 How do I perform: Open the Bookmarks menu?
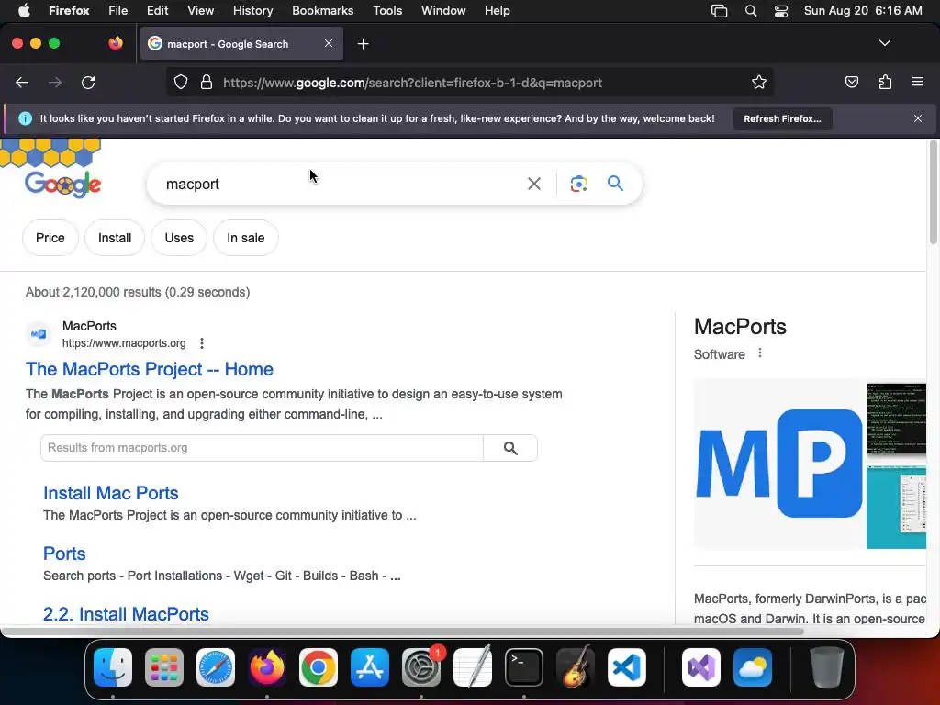pos(322,11)
